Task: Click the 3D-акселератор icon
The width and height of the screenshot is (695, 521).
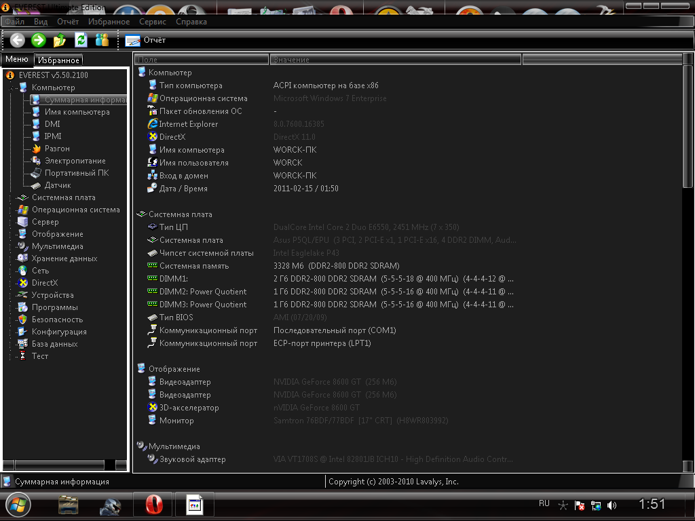Action: coord(153,407)
